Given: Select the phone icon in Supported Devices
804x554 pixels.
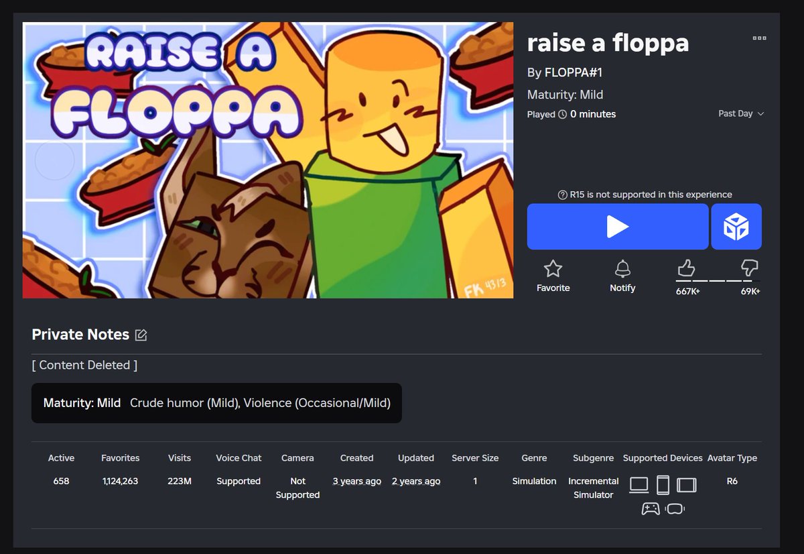Looking at the screenshot, I should [x=663, y=484].
